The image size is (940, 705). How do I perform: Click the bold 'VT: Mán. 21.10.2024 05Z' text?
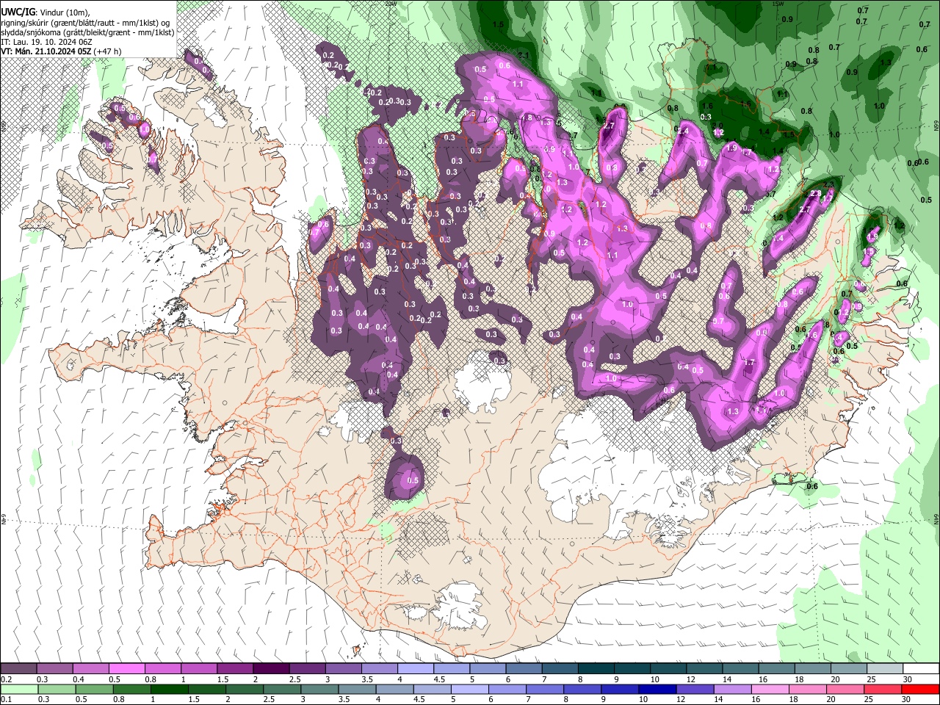point(46,51)
